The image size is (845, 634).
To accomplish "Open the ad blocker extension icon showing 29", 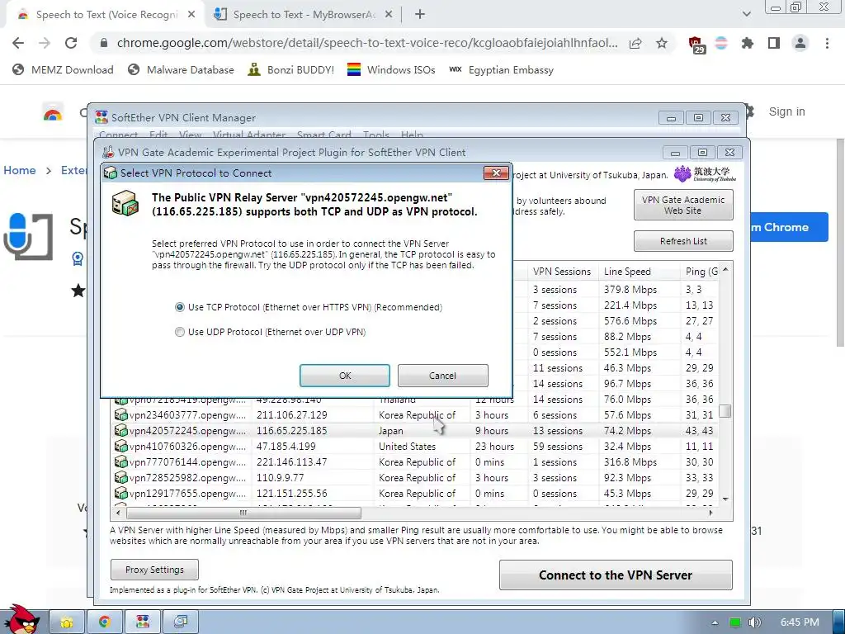I will 696,45.
